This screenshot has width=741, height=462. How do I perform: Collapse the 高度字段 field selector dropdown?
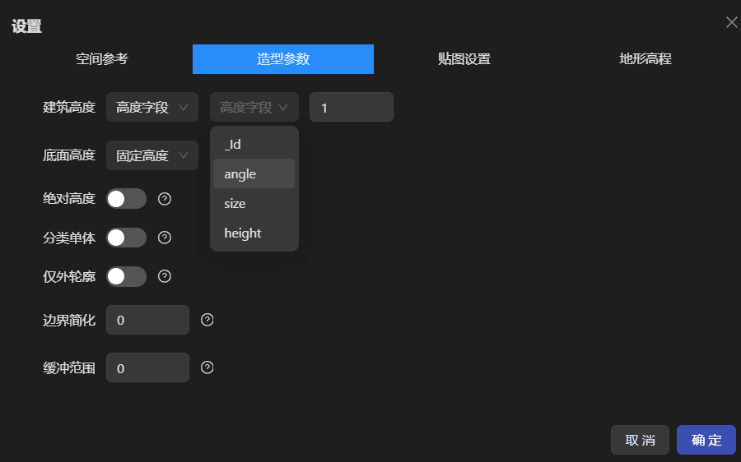coord(254,107)
